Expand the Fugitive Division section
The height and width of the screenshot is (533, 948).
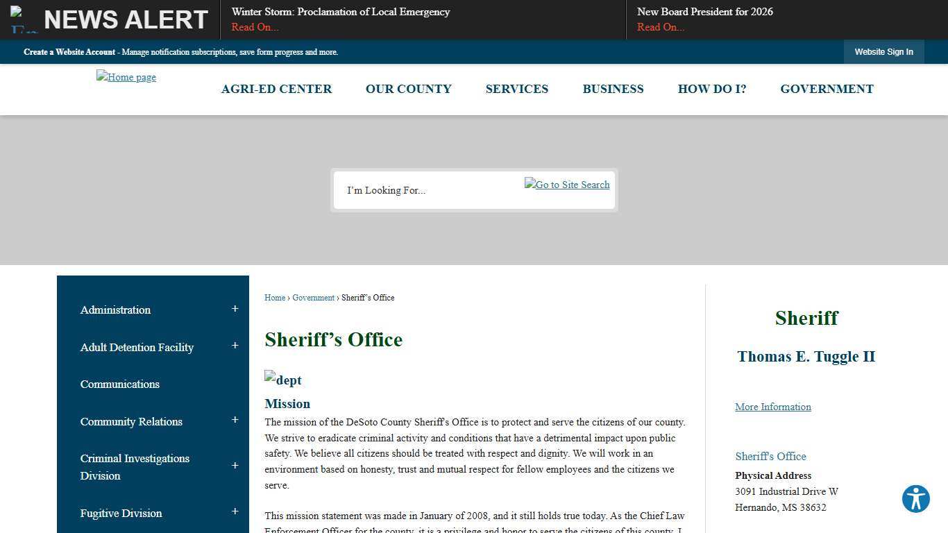[235, 511]
